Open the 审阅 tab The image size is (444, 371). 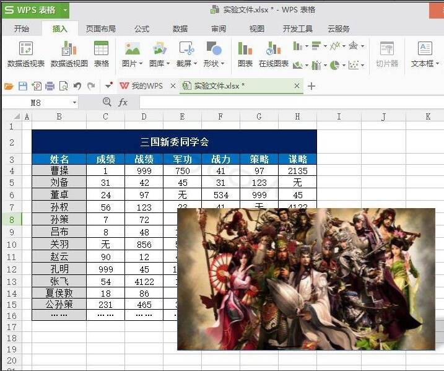tap(219, 29)
